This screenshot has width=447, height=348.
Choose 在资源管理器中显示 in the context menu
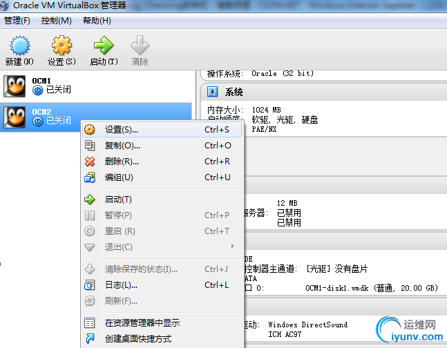coord(162,323)
